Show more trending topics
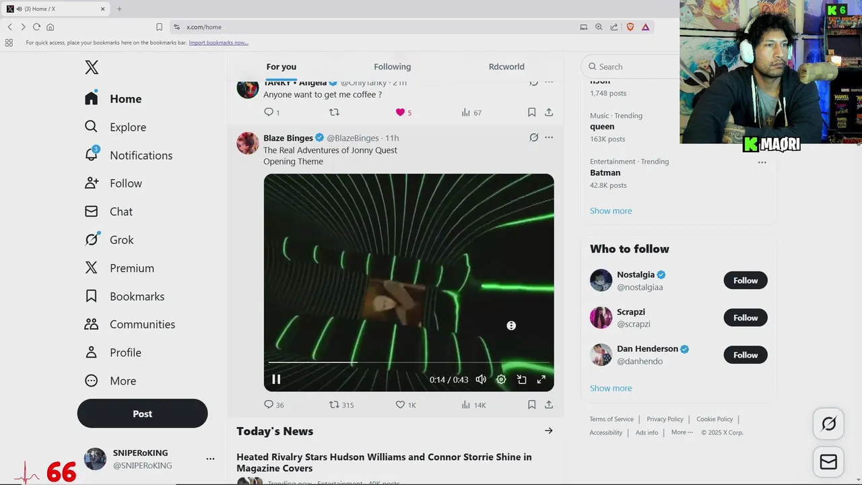862x485 pixels. click(611, 211)
